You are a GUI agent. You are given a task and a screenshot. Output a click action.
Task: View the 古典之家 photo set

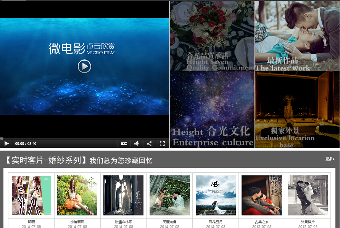tap(261, 195)
